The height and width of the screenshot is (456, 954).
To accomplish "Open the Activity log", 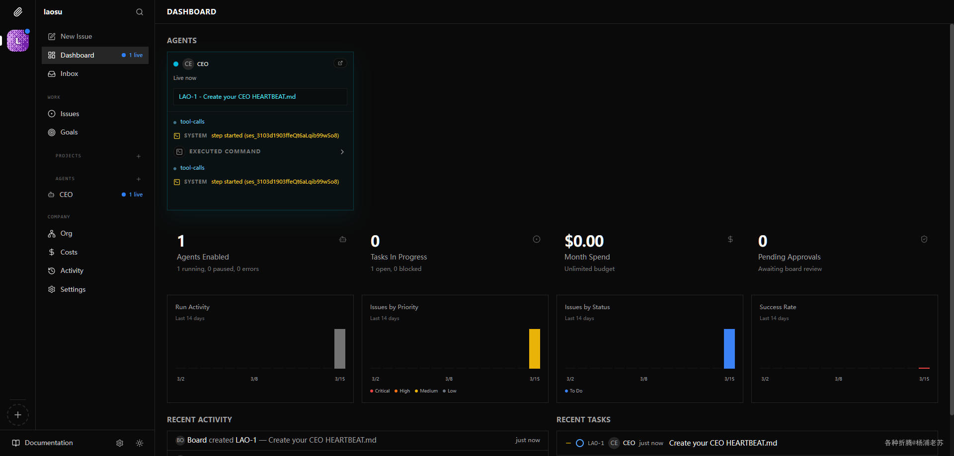I will tap(95, 271).
